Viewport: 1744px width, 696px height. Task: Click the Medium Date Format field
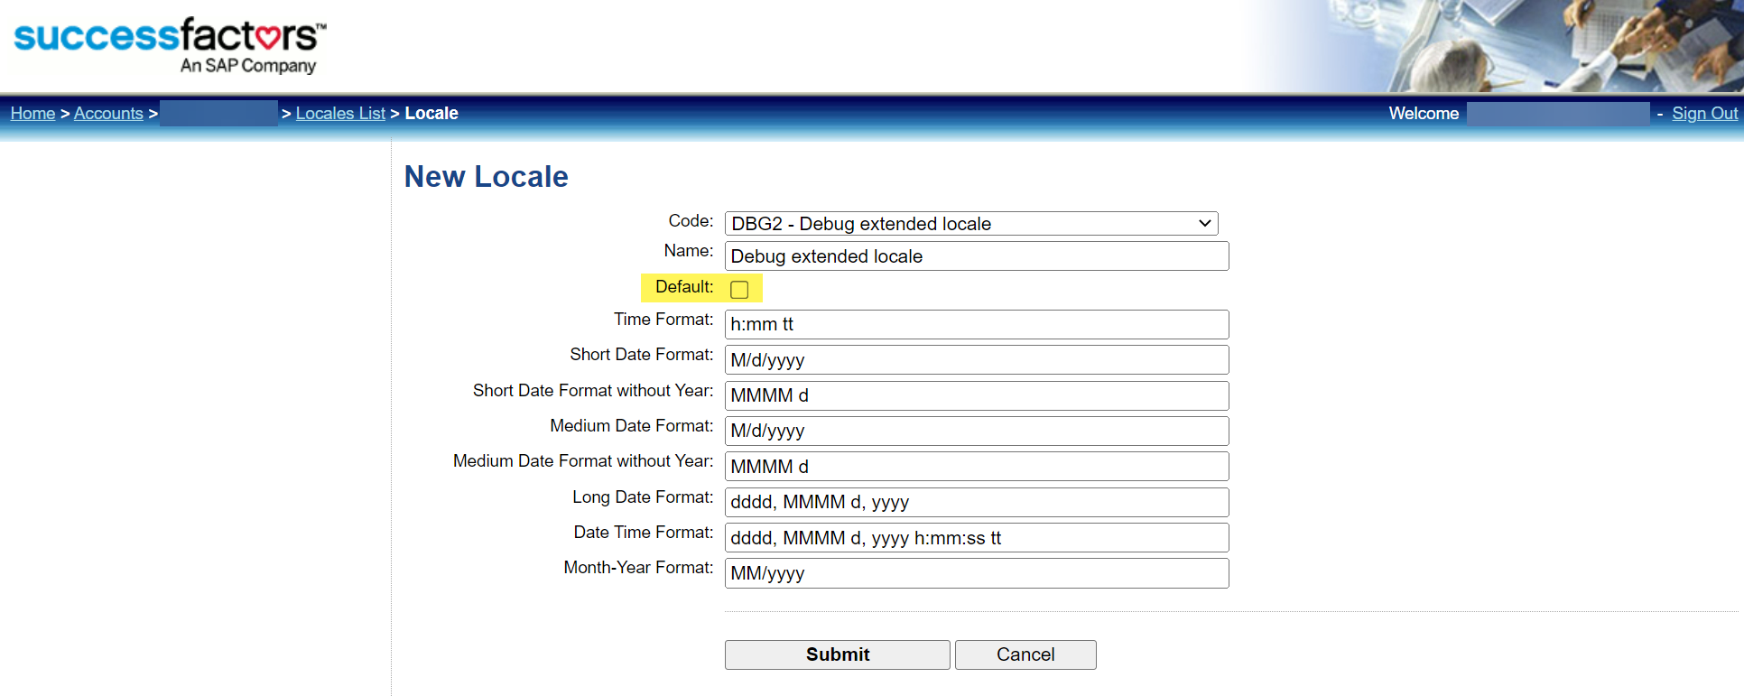click(977, 431)
